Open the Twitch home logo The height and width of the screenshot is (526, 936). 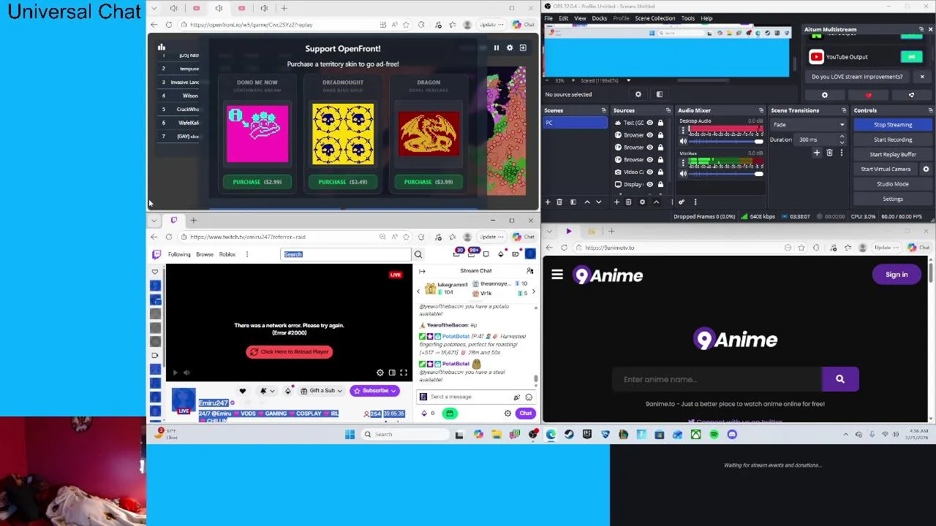point(156,254)
